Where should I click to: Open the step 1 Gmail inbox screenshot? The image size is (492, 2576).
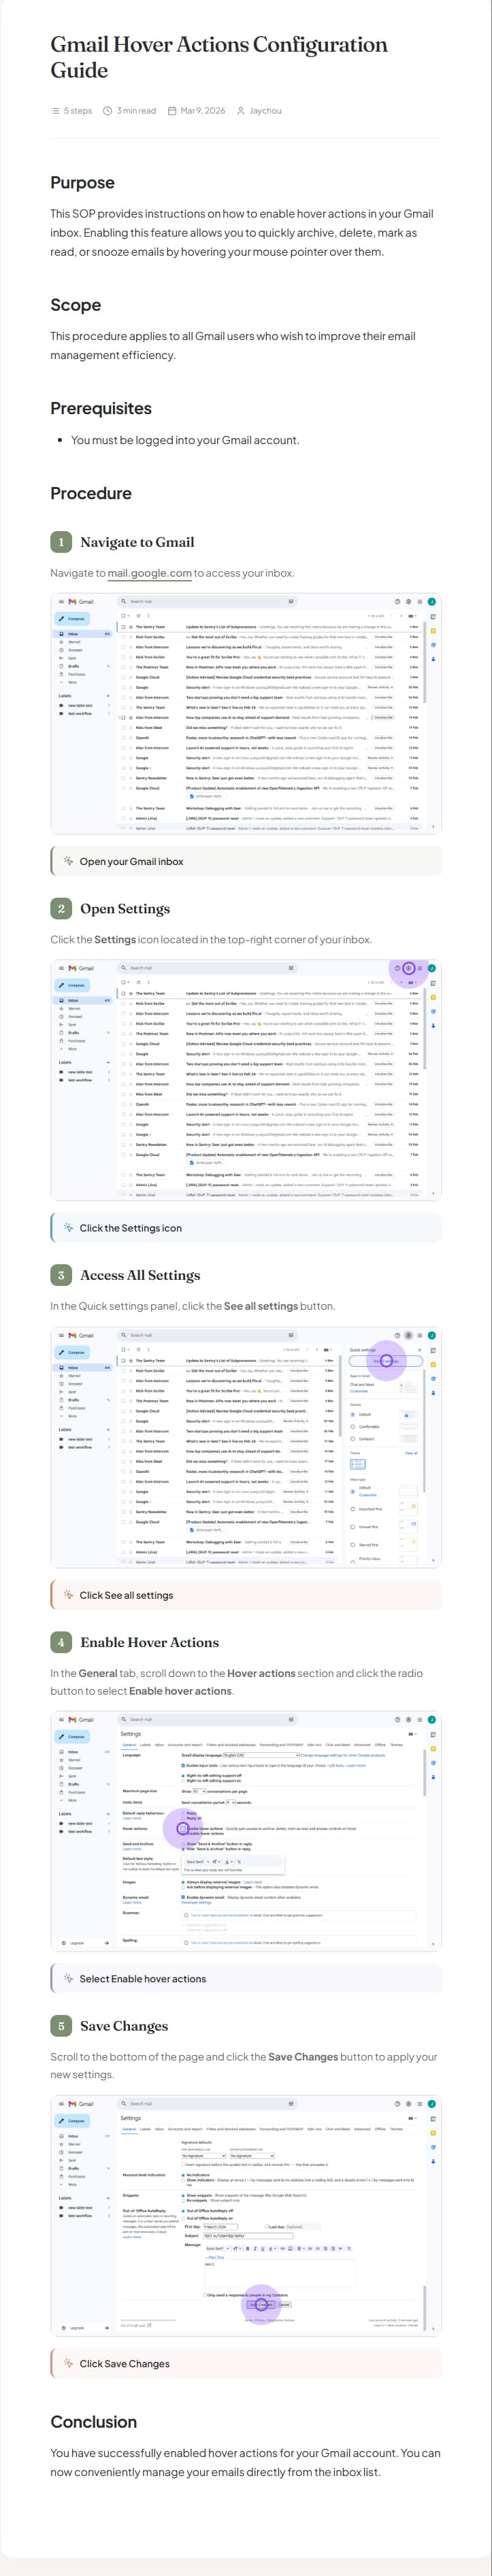coord(246,713)
